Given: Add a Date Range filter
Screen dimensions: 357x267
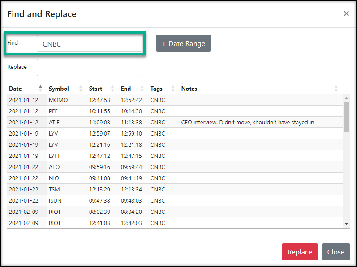Looking at the screenshot, I should tap(183, 44).
